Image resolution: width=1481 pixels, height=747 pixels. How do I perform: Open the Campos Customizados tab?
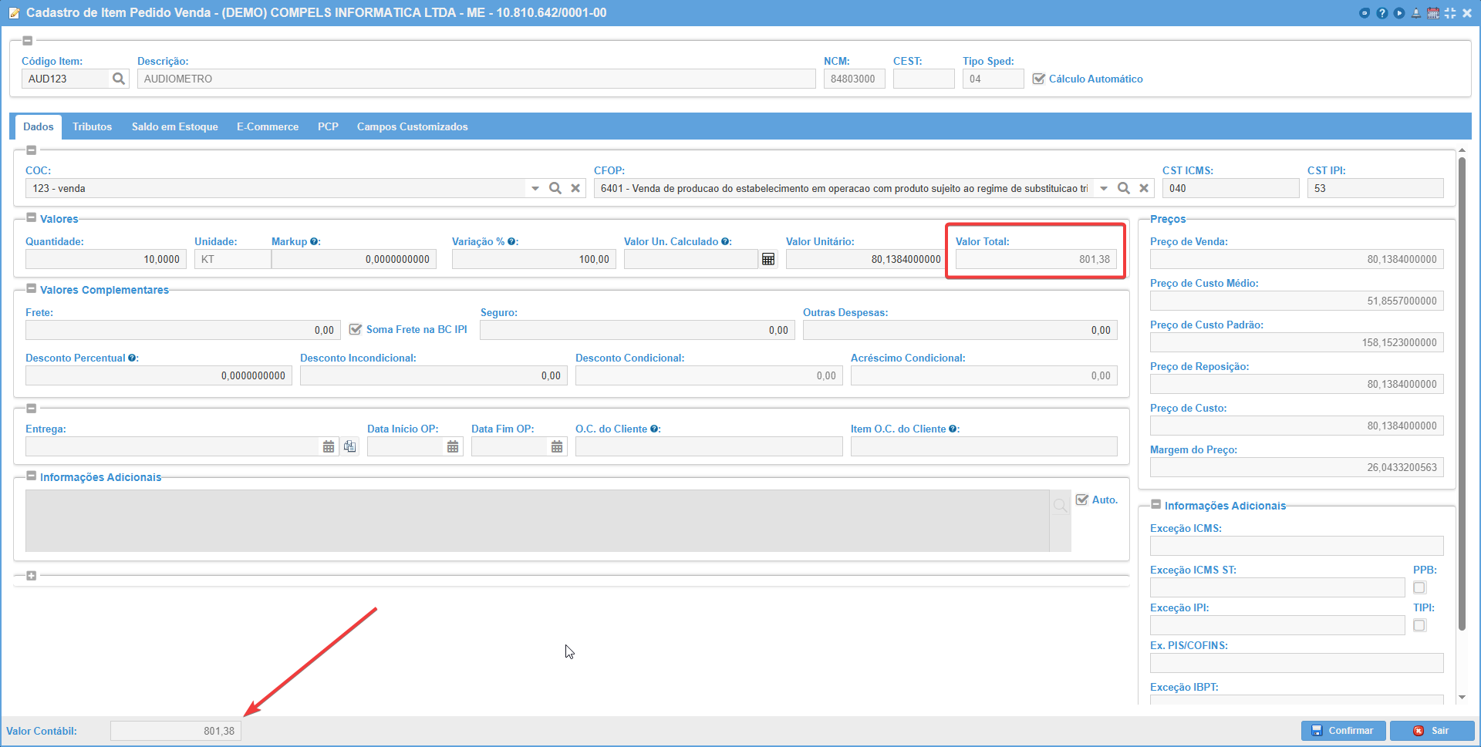tap(413, 126)
